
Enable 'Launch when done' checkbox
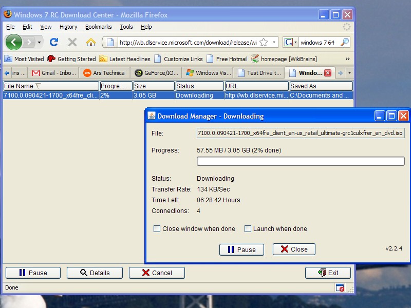[248, 228]
